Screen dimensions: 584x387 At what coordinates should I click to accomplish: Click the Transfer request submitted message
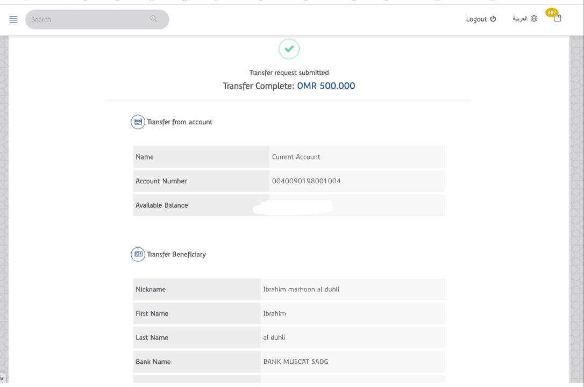(x=289, y=73)
